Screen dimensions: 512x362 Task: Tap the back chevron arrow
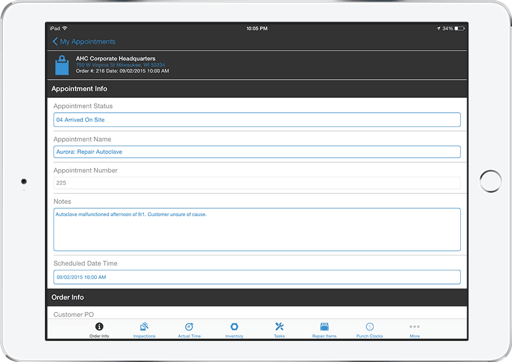[x=55, y=41]
